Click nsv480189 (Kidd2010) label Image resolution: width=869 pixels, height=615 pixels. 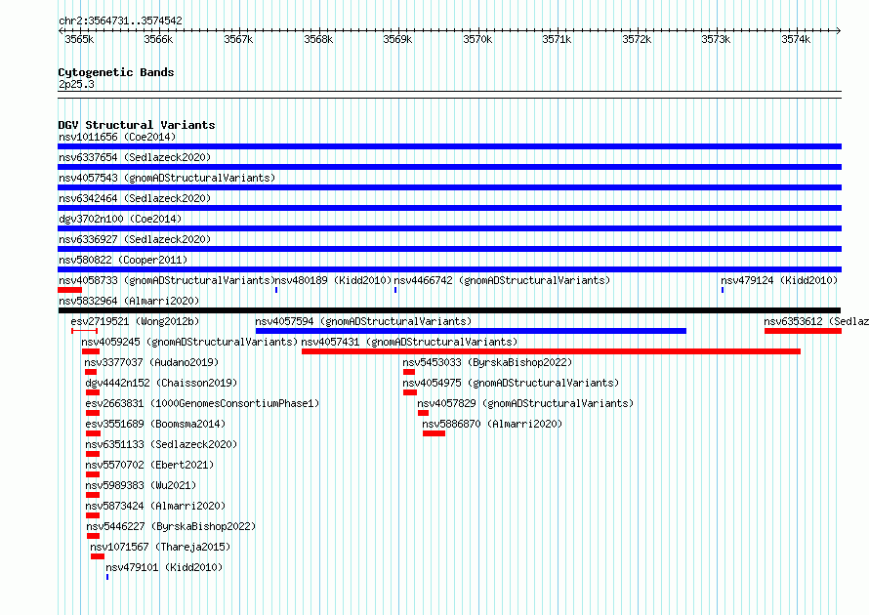pyautogui.click(x=334, y=280)
